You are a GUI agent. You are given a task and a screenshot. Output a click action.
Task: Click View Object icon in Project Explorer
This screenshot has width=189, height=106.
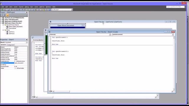(x=4, y=15)
